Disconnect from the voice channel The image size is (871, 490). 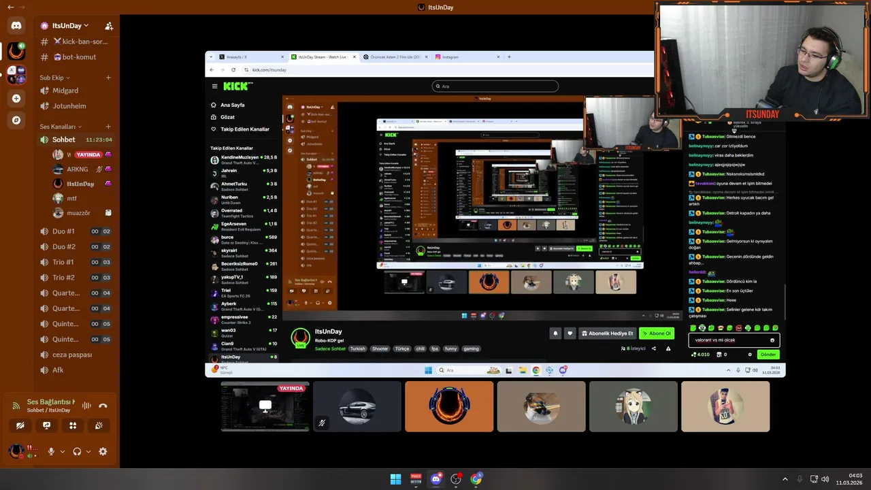click(103, 406)
